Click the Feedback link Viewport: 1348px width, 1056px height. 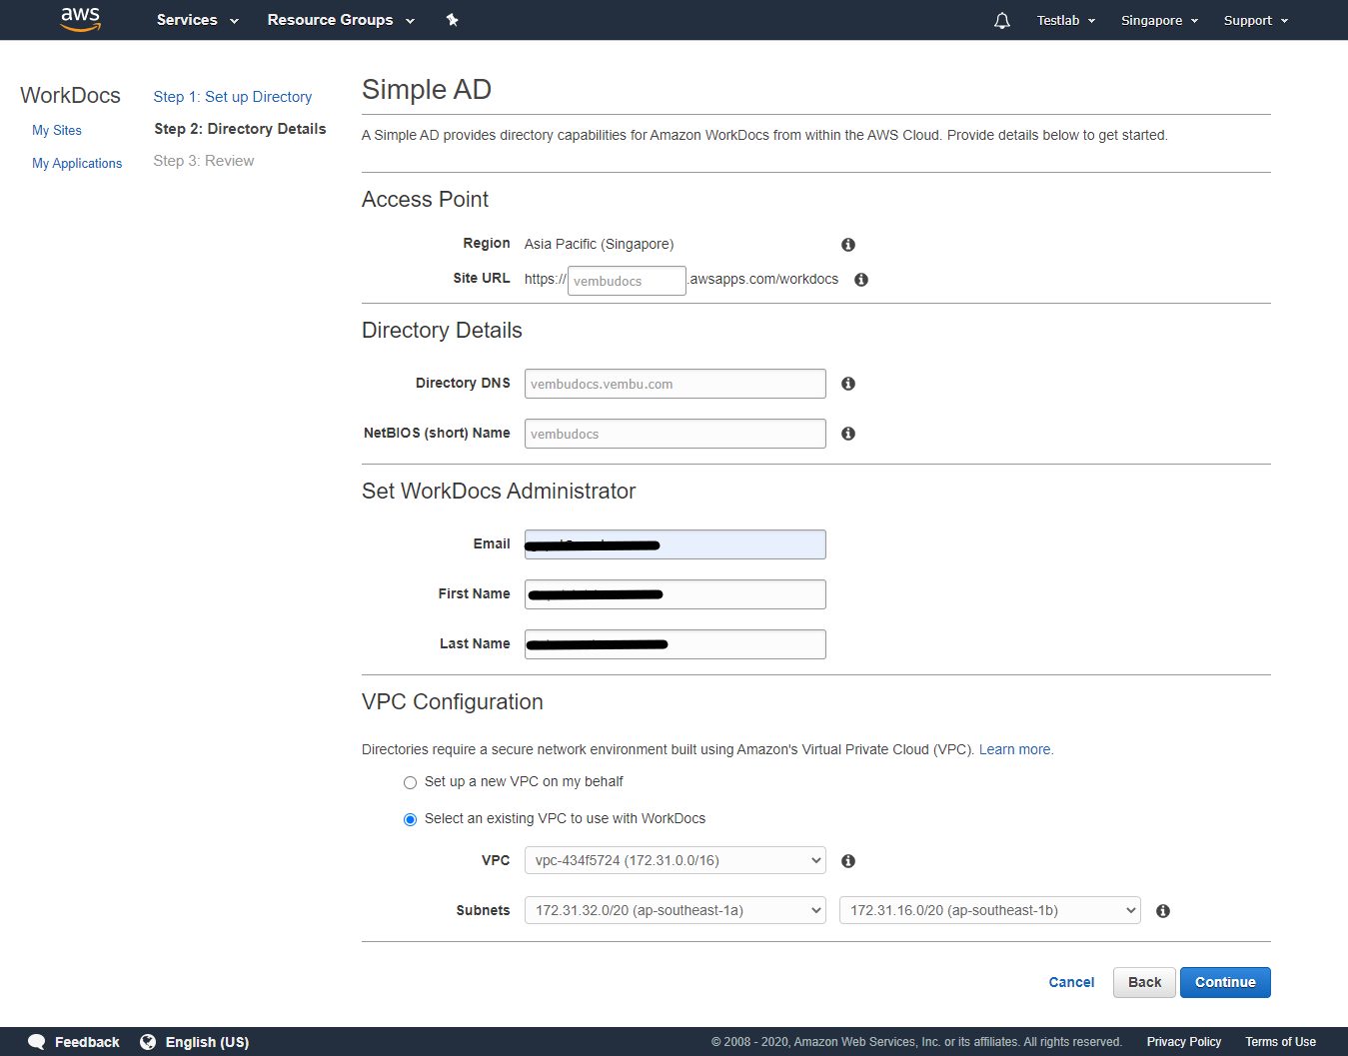click(x=87, y=1042)
